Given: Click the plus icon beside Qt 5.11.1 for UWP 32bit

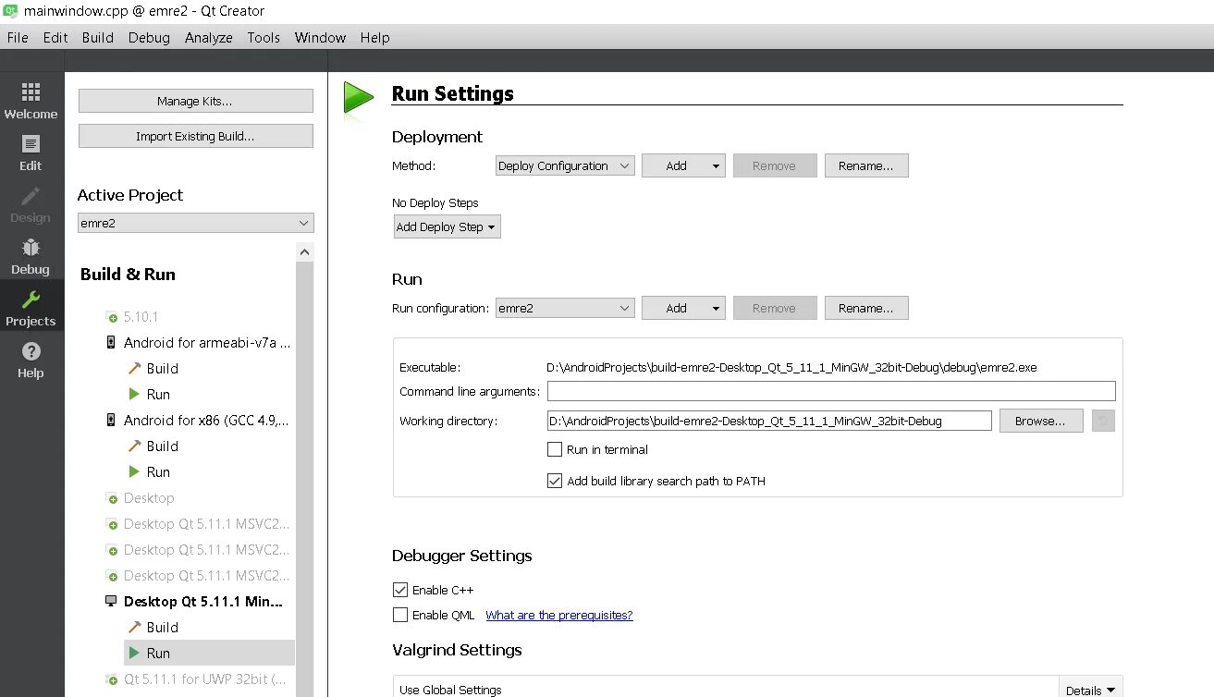Looking at the screenshot, I should tap(113, 679).
